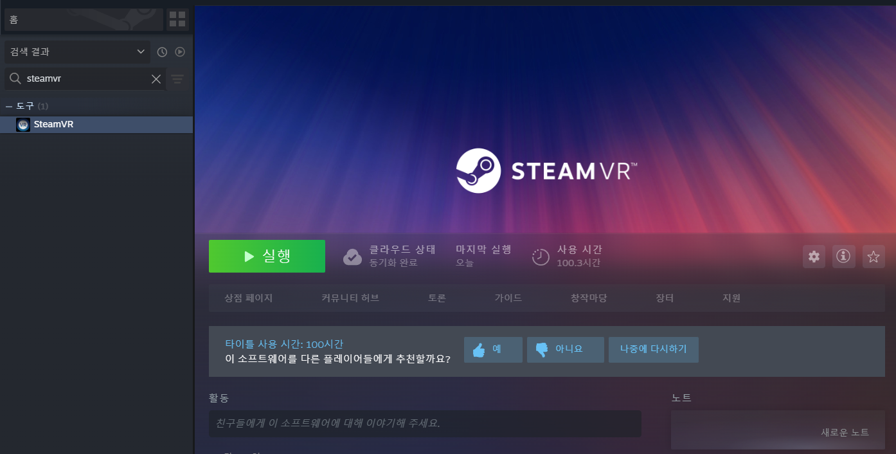Click the 활동 section heading
This screenshot has width=896, height=454.
coord(219,398)
